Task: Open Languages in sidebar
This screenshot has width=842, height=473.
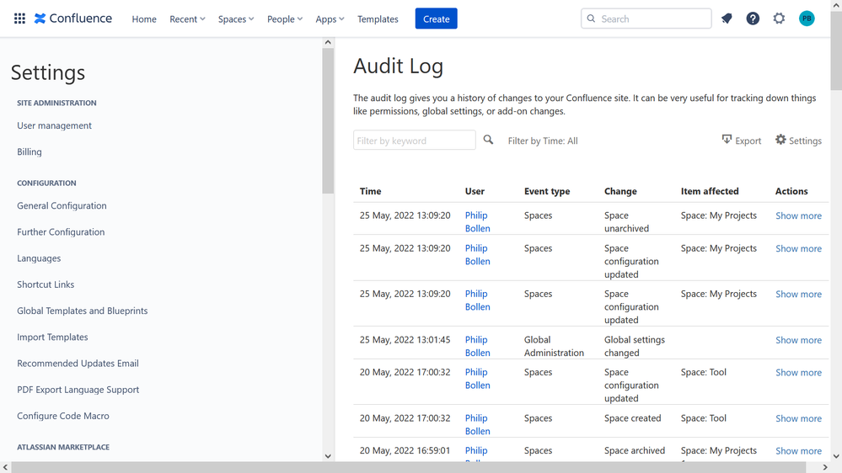Action: (x=39, y=258)
